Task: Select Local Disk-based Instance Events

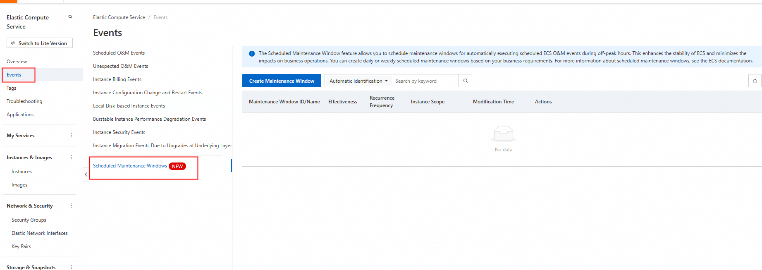Action: click(129, 106)
